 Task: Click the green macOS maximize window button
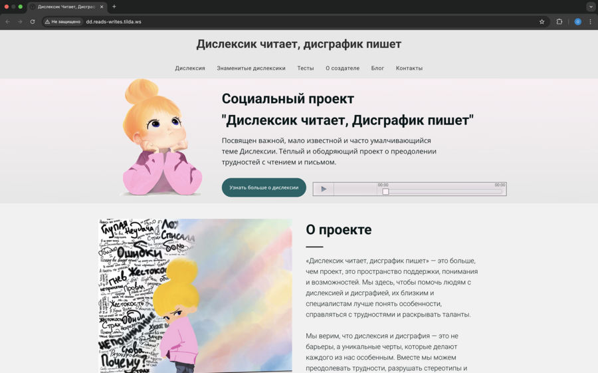tap(20, 7)
